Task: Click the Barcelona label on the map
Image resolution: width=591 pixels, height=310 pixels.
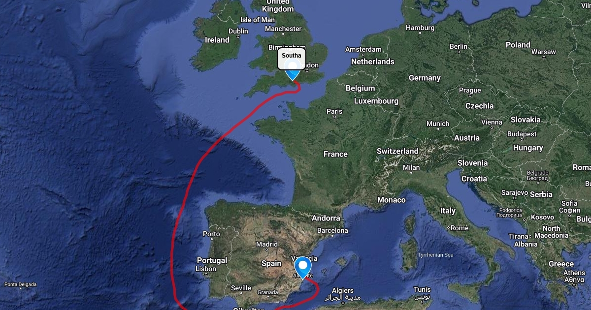Action: (332, 230)
